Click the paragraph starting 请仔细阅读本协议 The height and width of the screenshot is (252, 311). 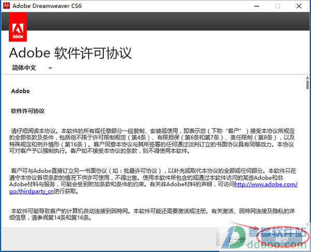152,141
